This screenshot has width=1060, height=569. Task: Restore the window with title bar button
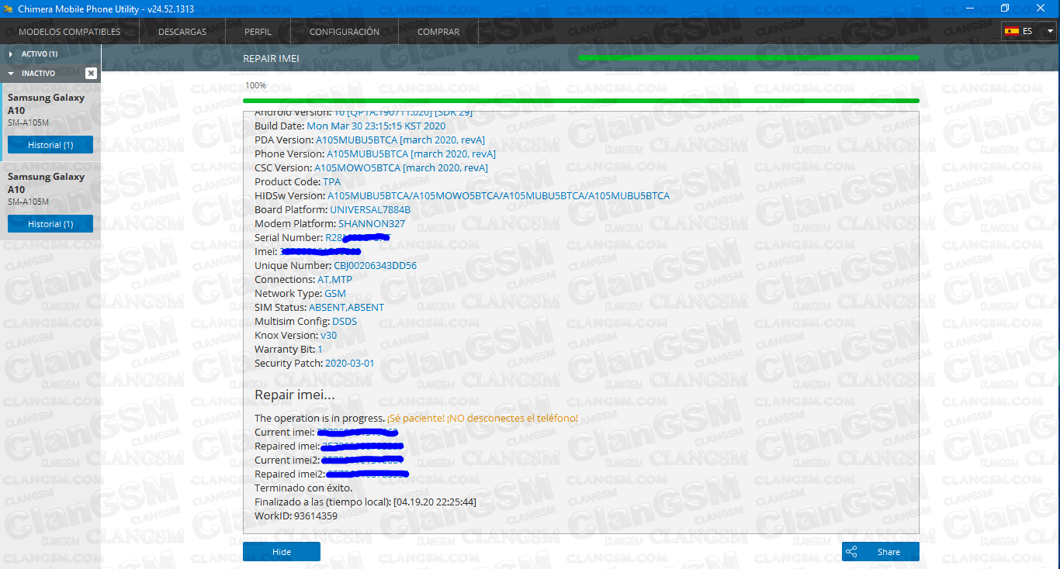pos(1005,9)
